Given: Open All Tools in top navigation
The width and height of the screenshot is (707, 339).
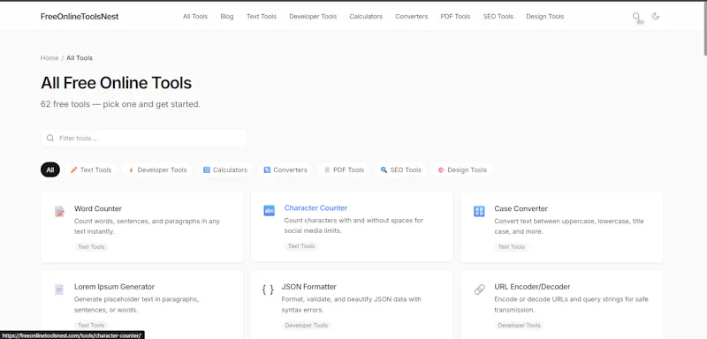Looking at the screenshot, I should point(195,16).
